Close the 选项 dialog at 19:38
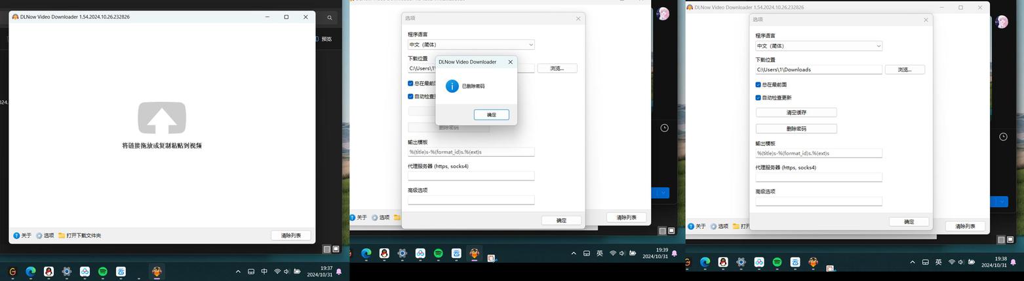This screenshot has width=1024, height=281. click(x=926, y=20)
